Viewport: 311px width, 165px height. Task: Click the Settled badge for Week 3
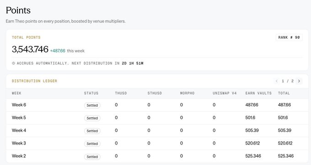(92, 144)
